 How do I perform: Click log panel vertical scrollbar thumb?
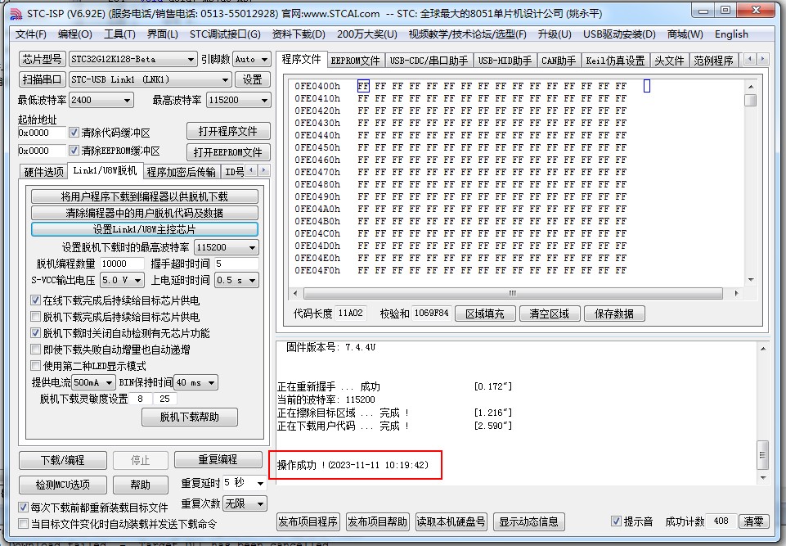tap(763, 455)
